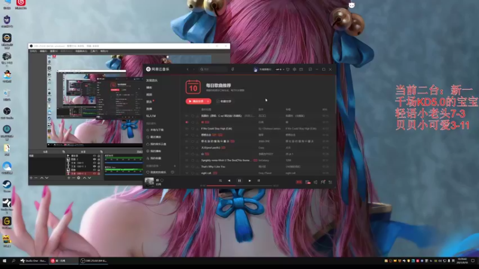The width and height of the screenshot is (479, 269).
Task: Open the play queue list icon
Action: [331, 182]
